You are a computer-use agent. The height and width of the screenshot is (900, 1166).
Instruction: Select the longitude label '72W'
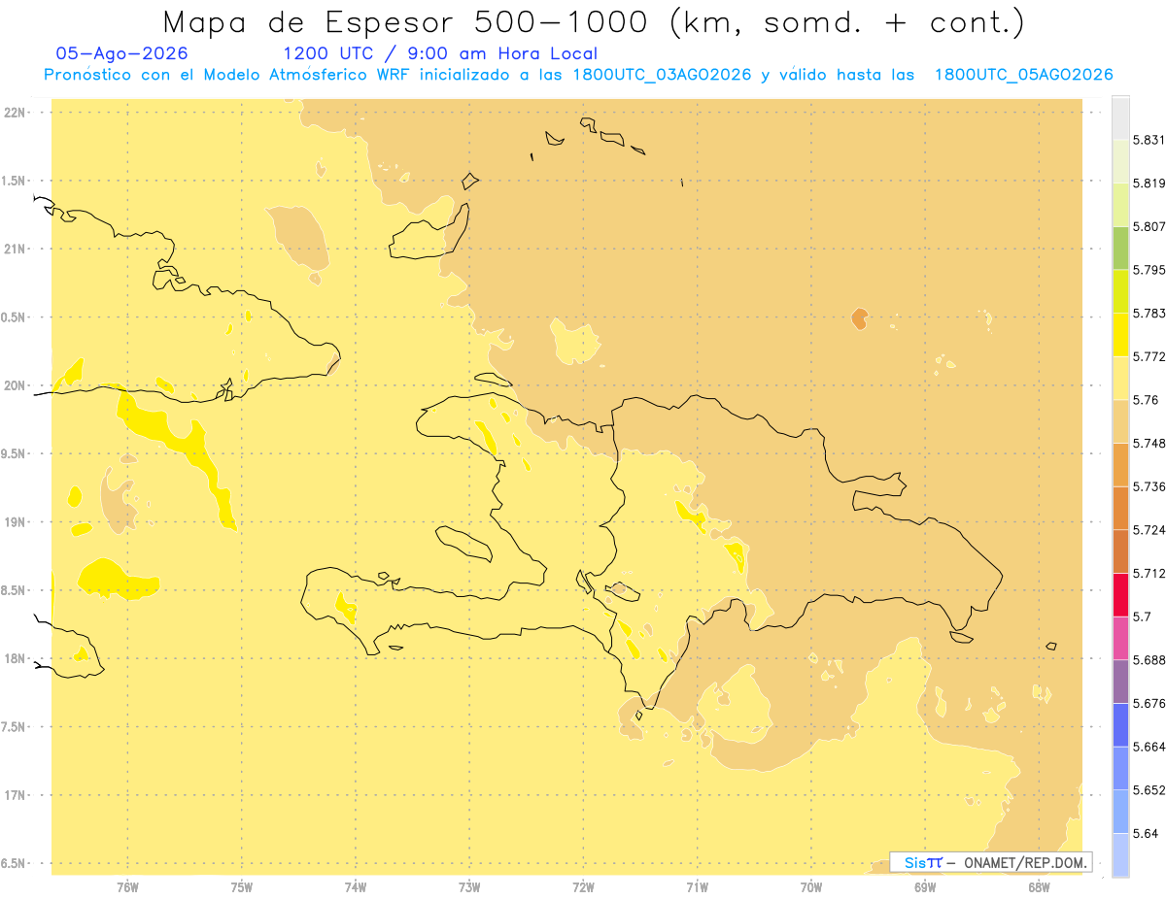(583, 886)
